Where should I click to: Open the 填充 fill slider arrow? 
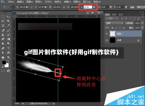[x=142, y=28]
